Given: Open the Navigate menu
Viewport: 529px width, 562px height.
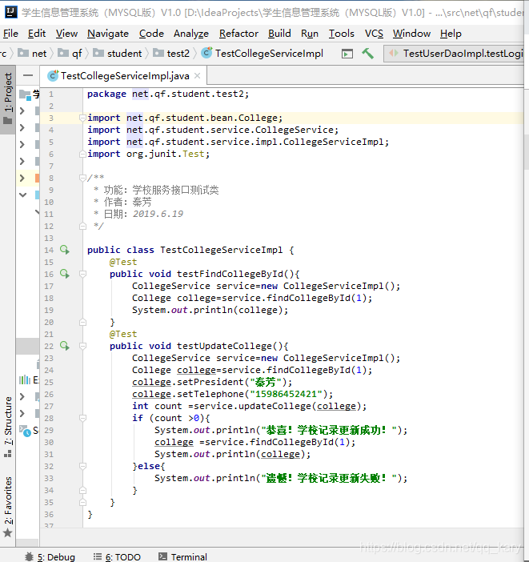Looking at the screenshot, I should (x=108, y=34).
